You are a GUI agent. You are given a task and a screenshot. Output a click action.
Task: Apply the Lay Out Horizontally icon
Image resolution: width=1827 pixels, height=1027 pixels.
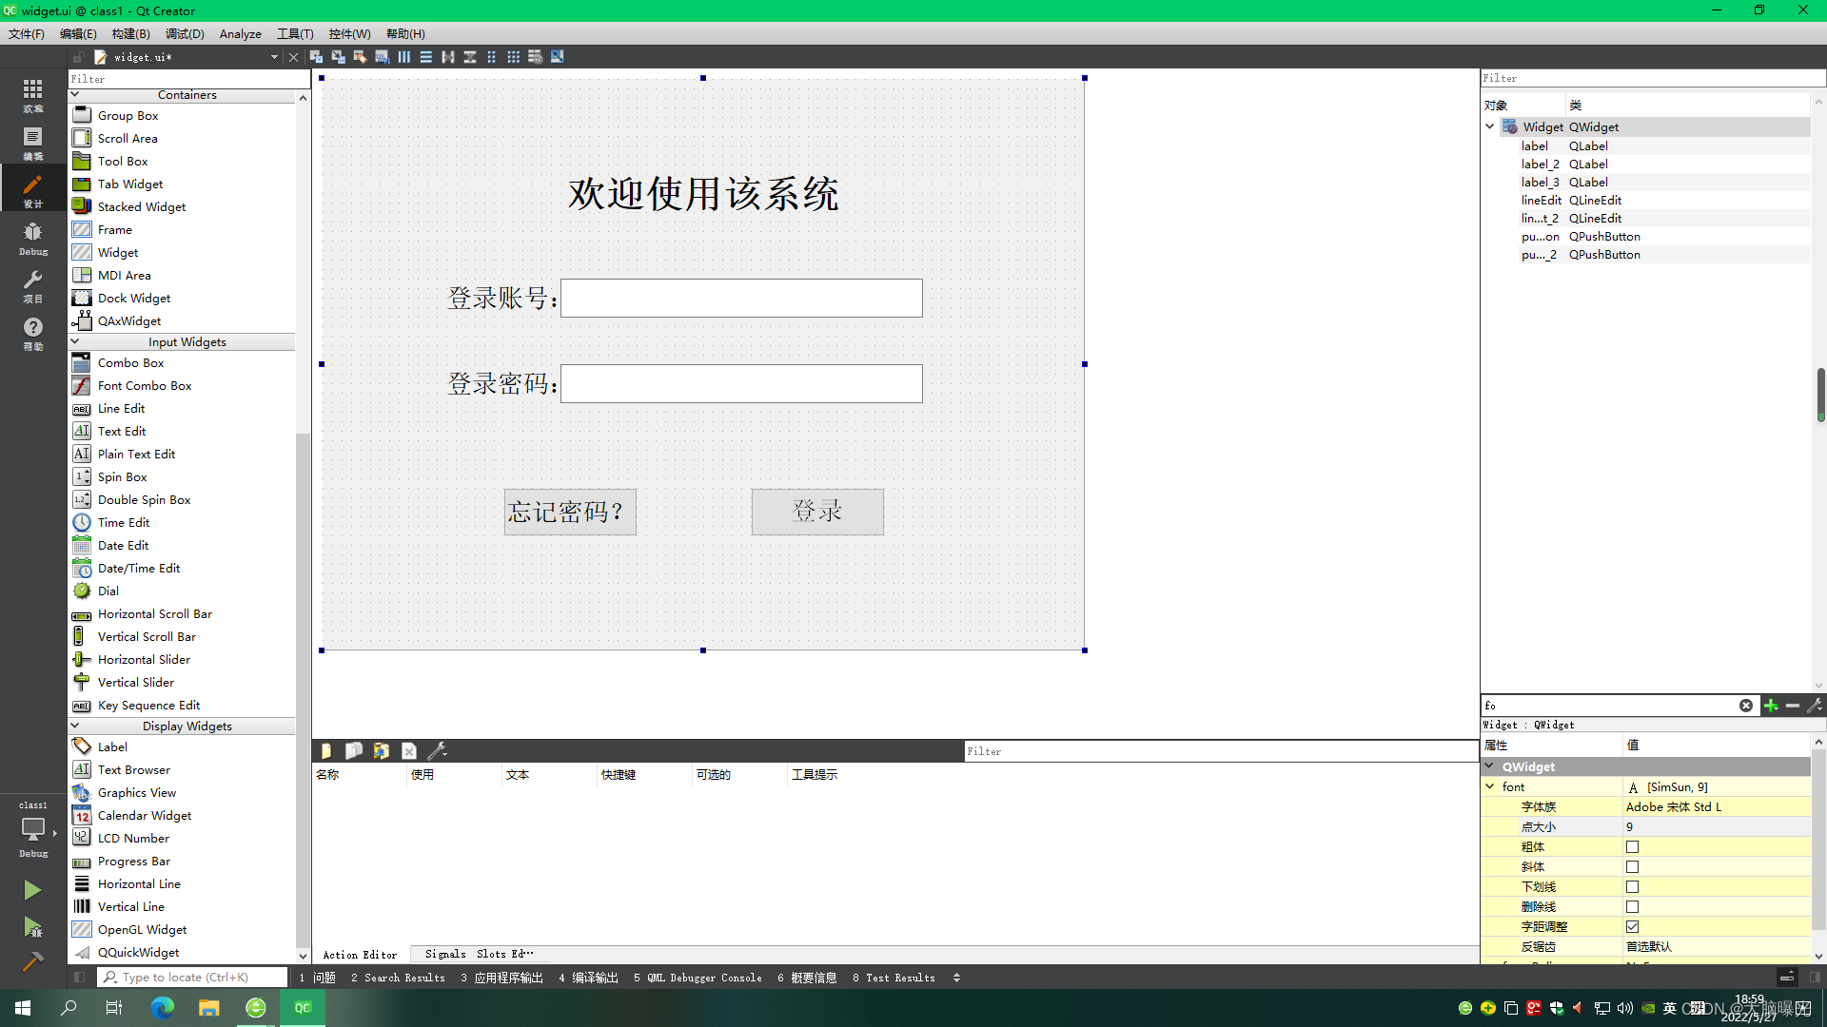pyautogui.click(x=403, y=56)
